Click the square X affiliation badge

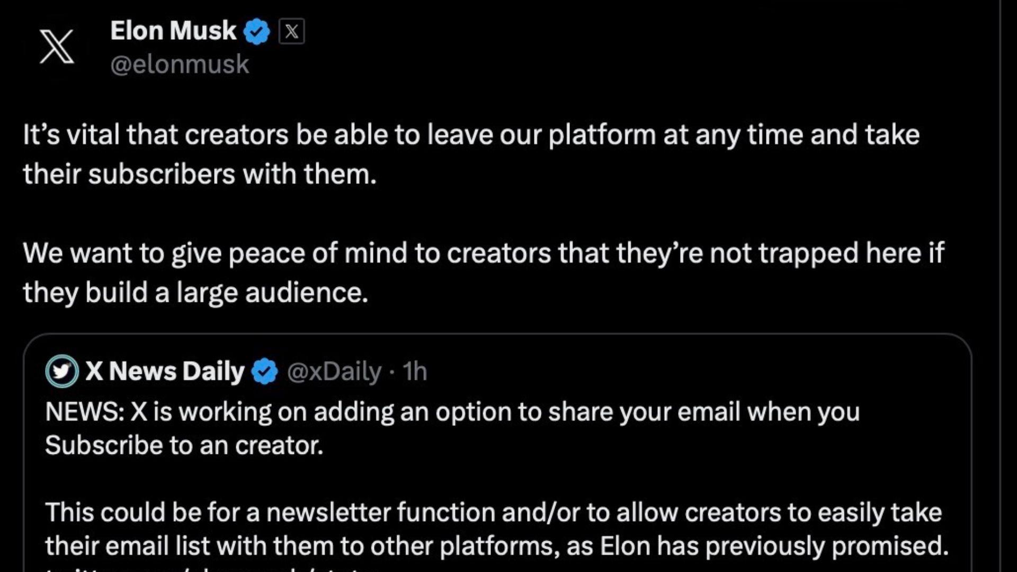[x=291, y=32]
